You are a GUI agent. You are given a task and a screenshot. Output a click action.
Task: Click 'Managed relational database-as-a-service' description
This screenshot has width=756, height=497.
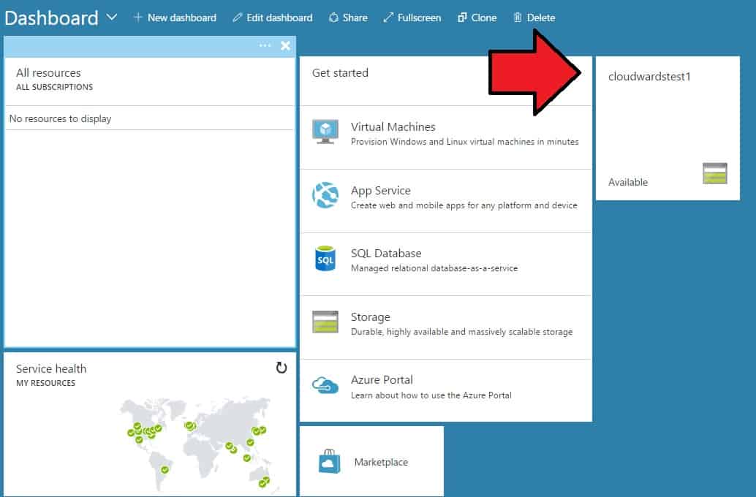434,268
